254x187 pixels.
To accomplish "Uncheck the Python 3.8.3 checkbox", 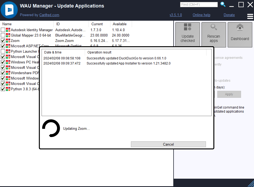I will click(3, 89).
